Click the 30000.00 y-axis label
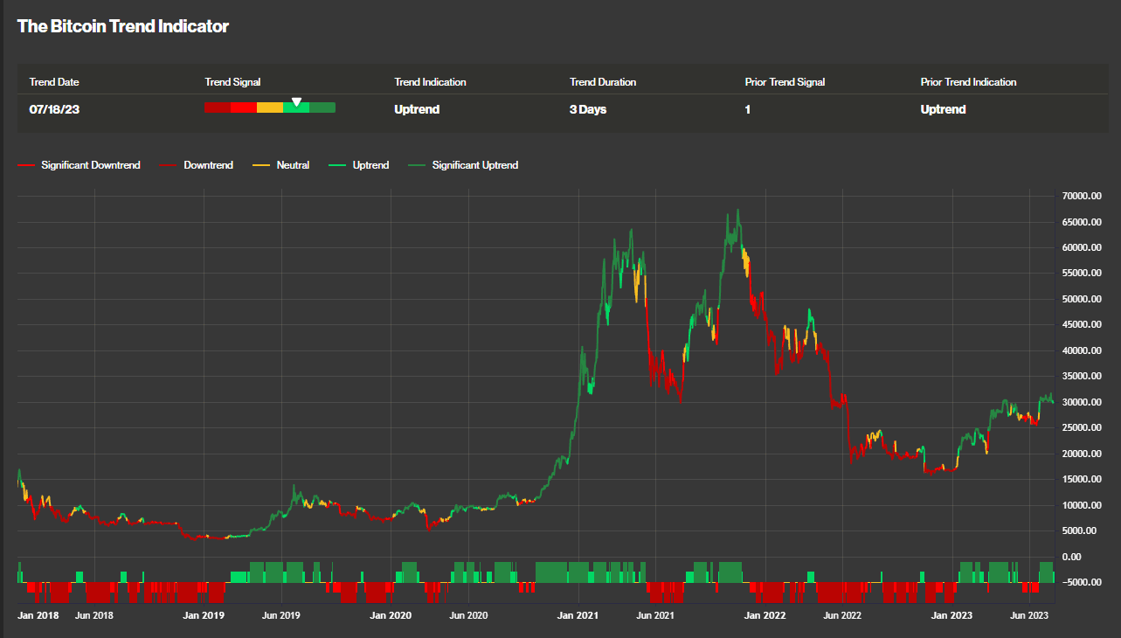This screenshot has height=638, width=1121. [x=1083, y=402]
